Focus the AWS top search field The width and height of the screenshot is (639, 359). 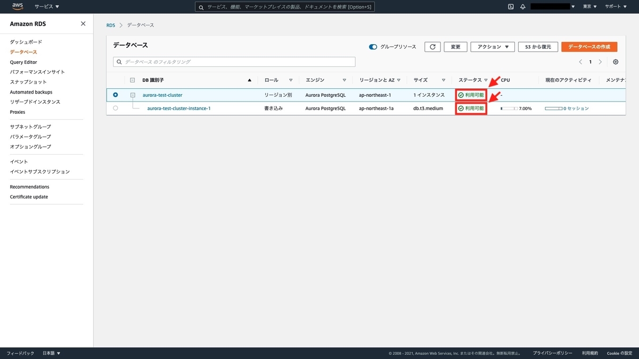click(x=284, y=7)
